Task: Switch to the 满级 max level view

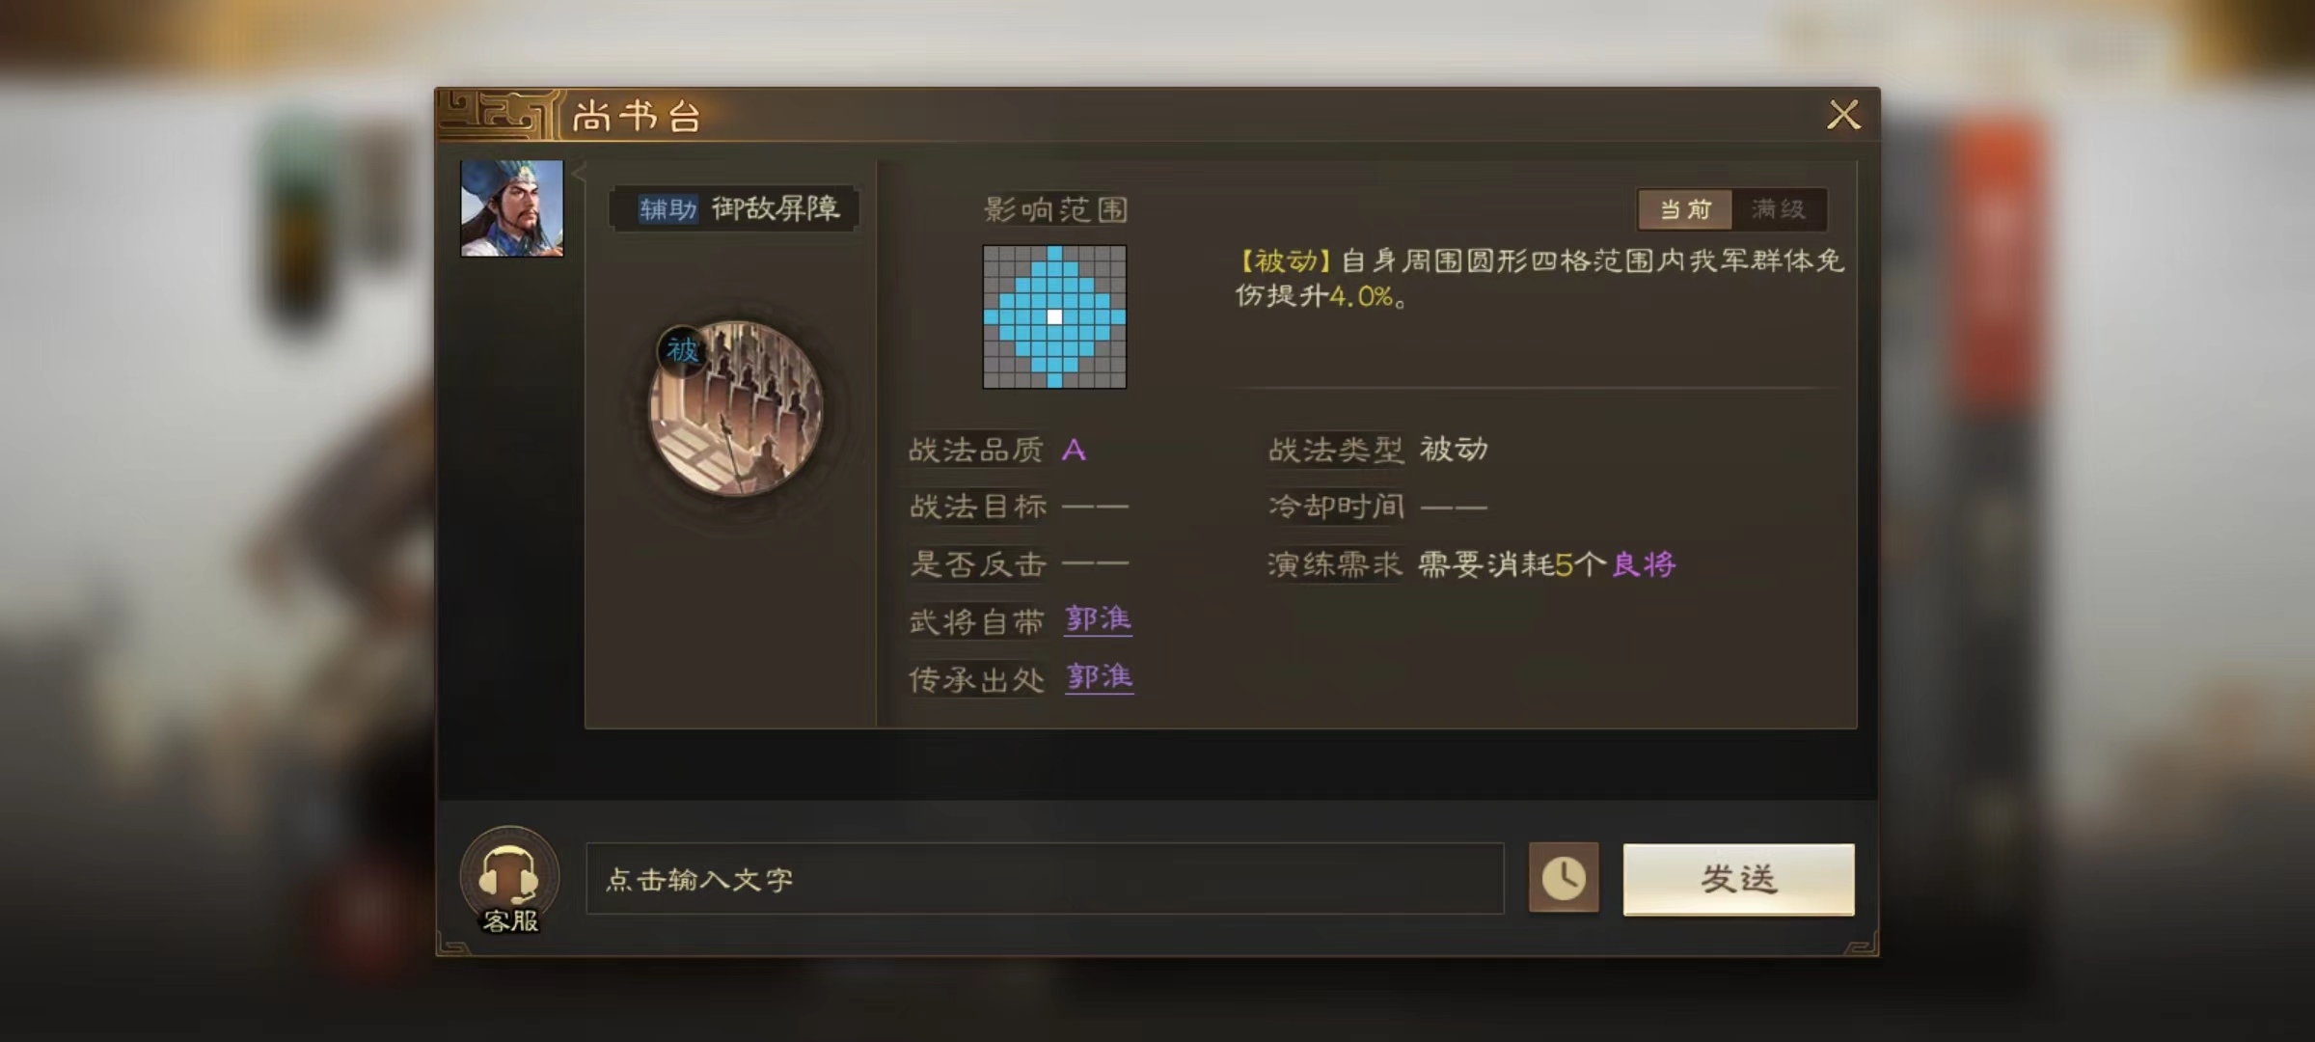Action: pos(1779,209)
